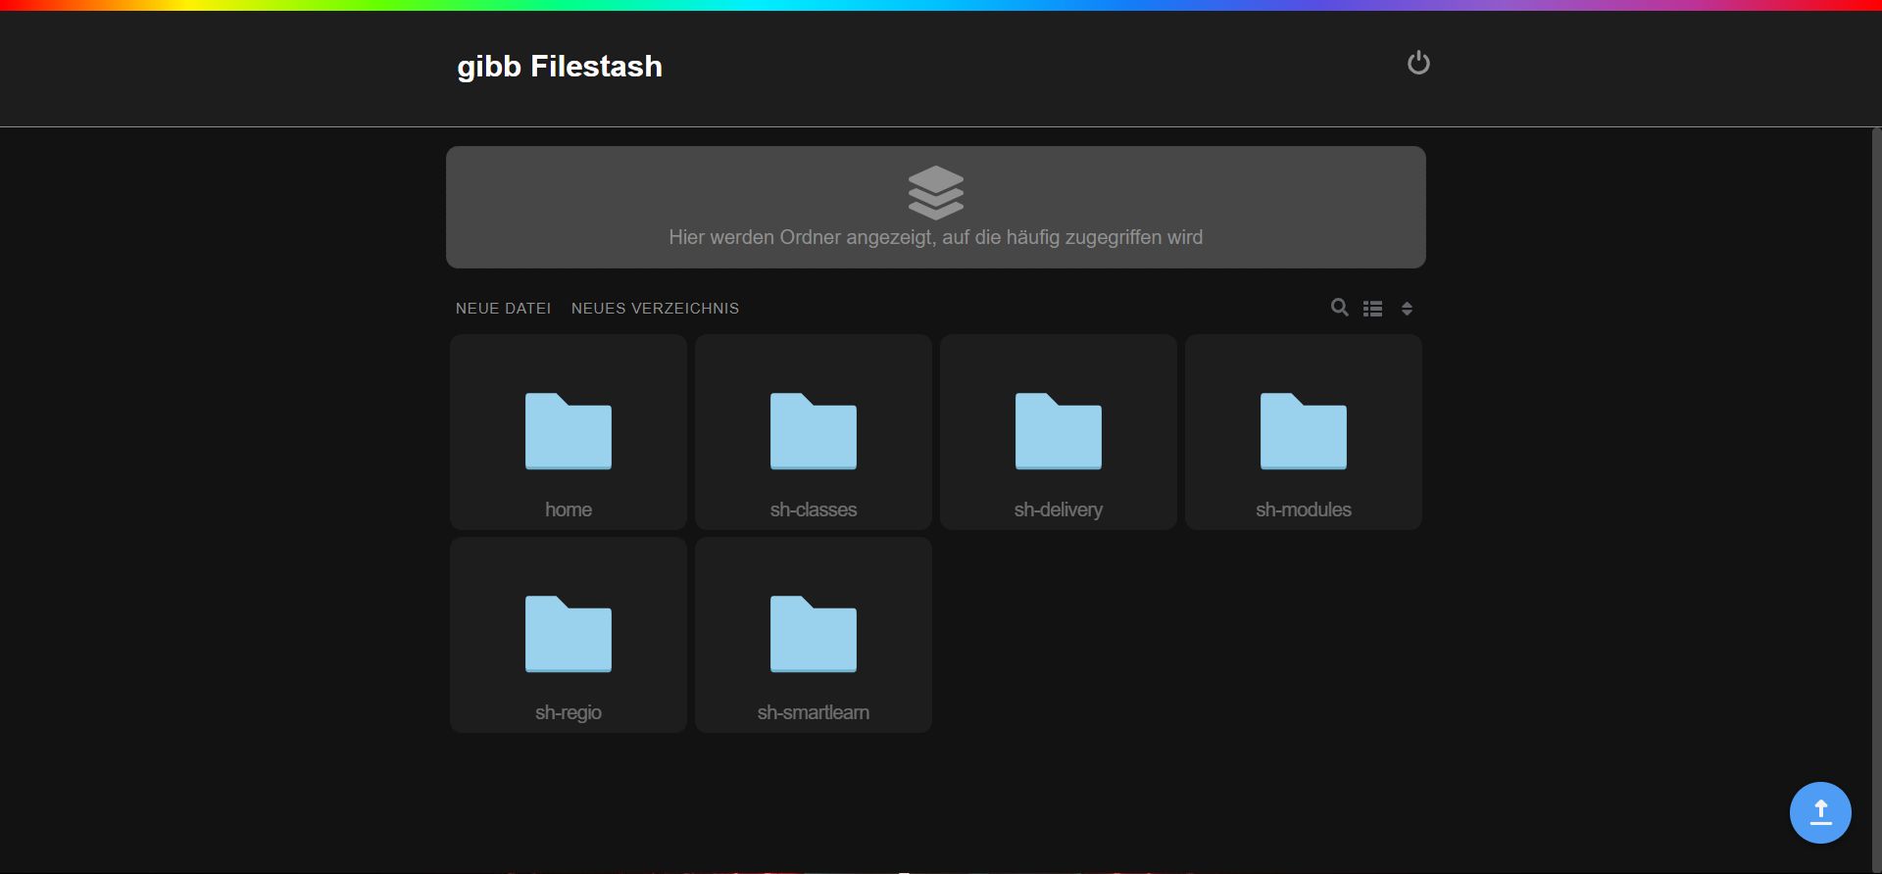Click the gibb Filestash title
This screenshot has width=1882, height=874.
pyautogui.click(x=560, y=67)
